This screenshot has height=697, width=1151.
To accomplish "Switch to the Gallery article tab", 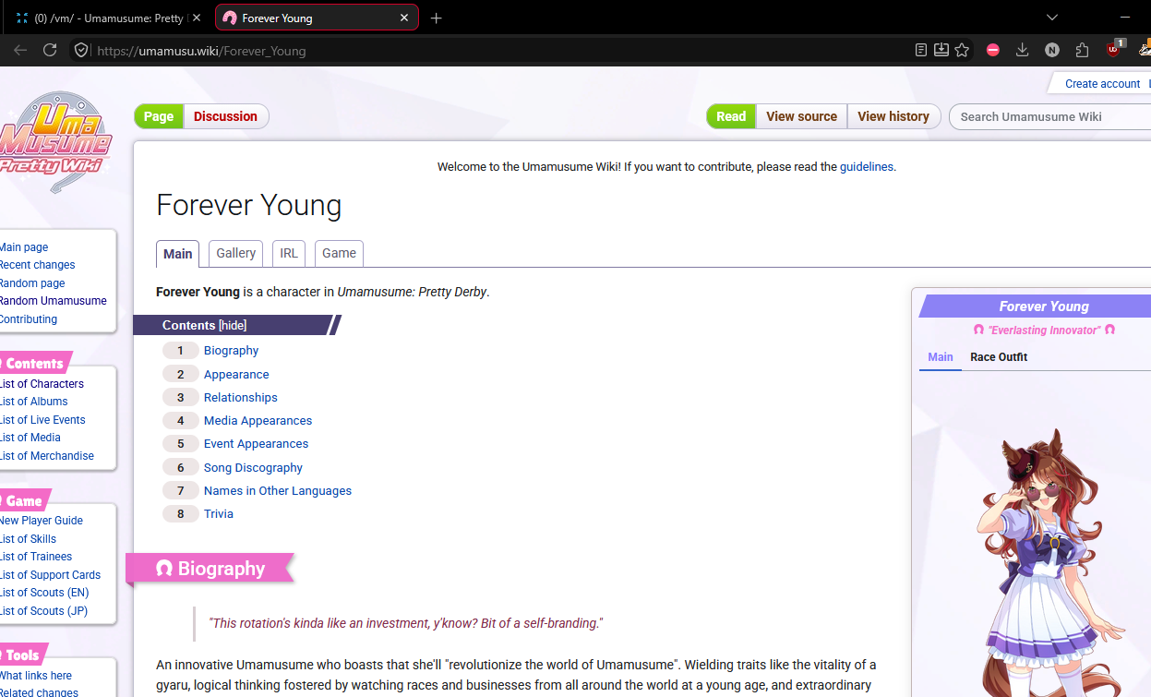I will pos(236,253).
